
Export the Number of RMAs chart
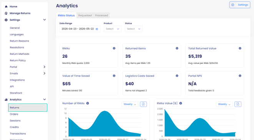click(x=143, y=104)
